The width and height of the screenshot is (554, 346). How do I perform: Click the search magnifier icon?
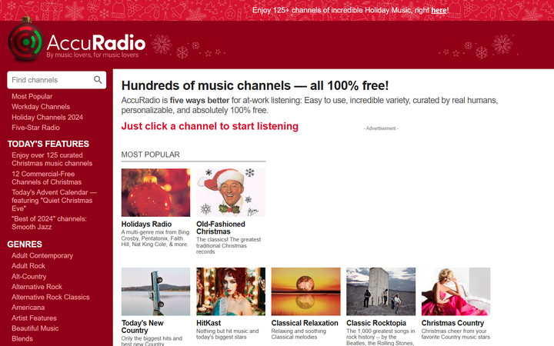pos(98,80)
